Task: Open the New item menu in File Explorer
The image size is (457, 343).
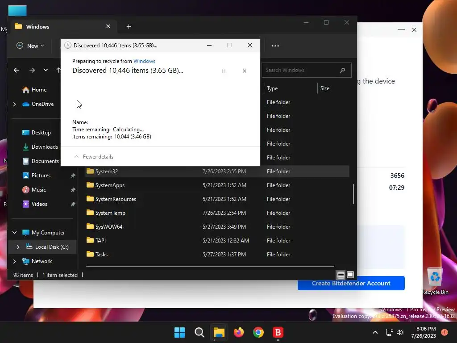Action: click(30, 46)
